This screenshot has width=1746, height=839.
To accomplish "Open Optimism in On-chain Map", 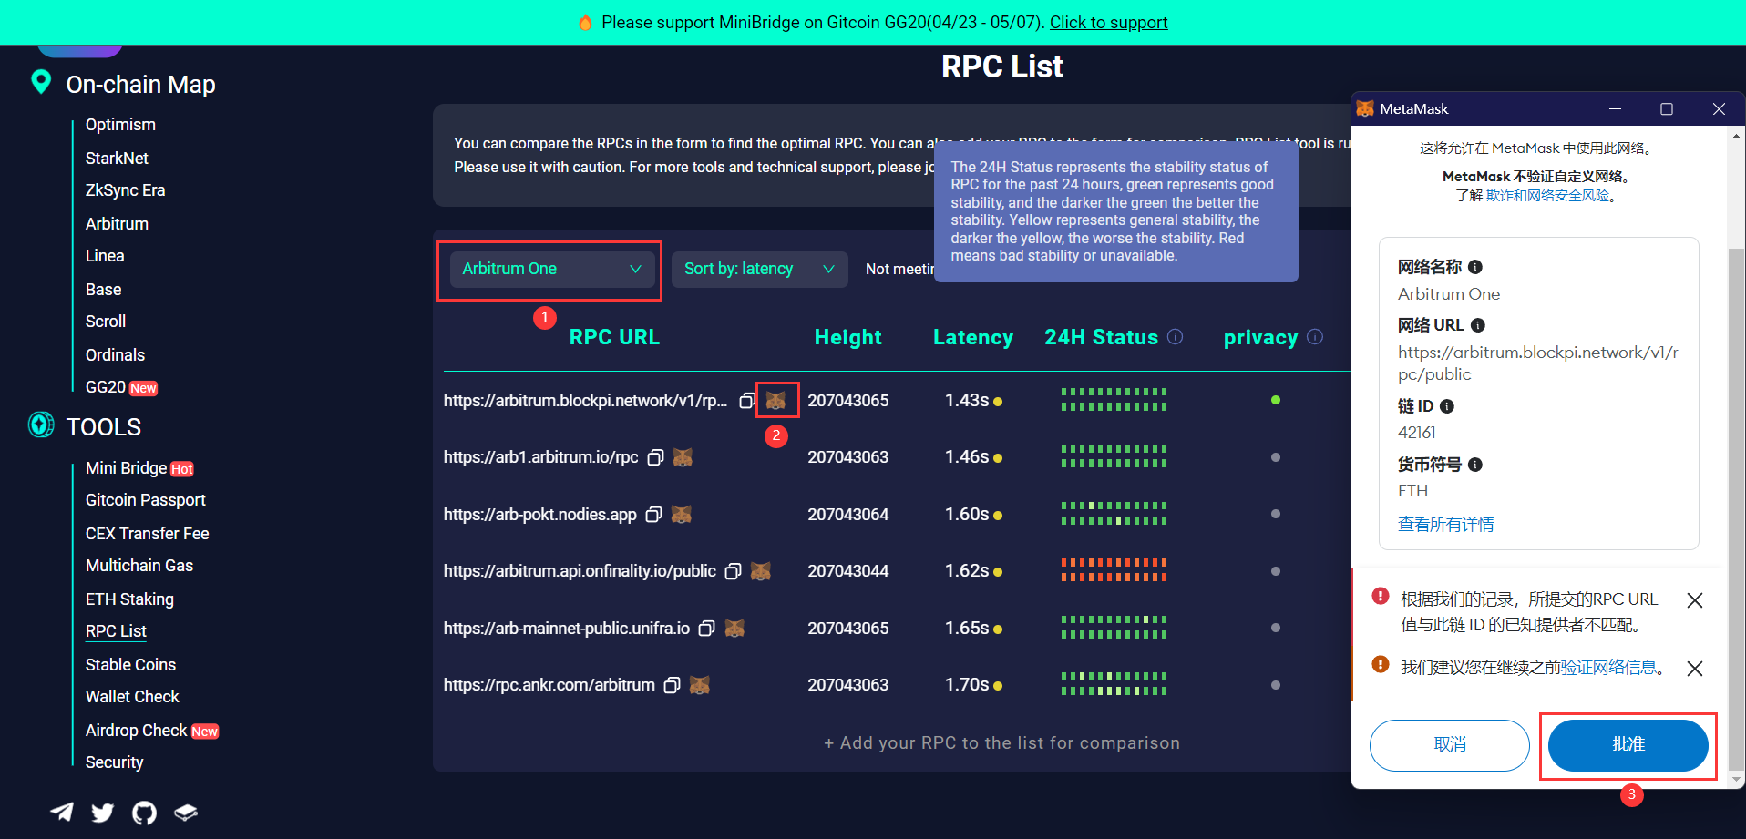I will coord(120,125).
